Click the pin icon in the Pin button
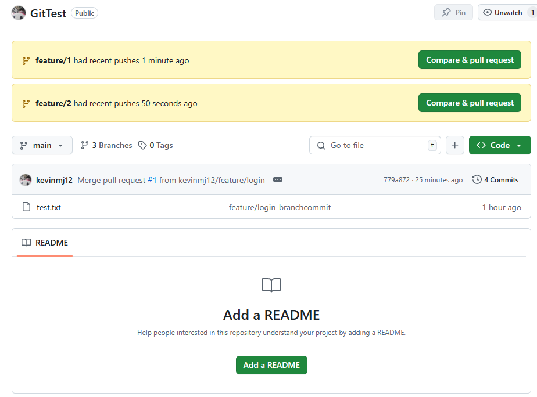537x397 pixels. pyautogui.click(x=446, y=13)
